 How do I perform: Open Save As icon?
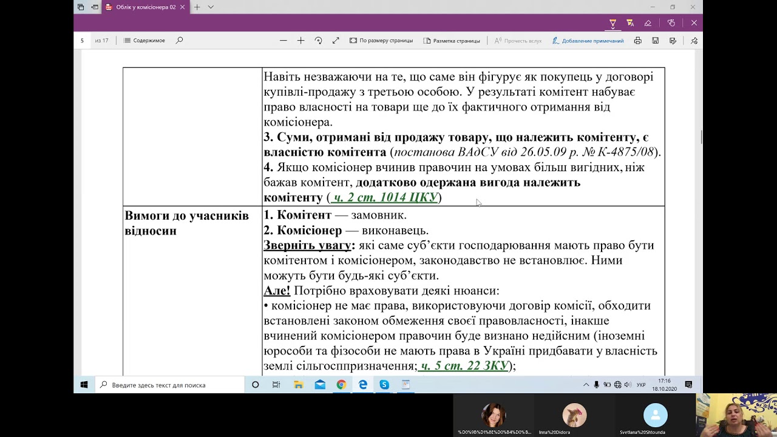[673, 41]
